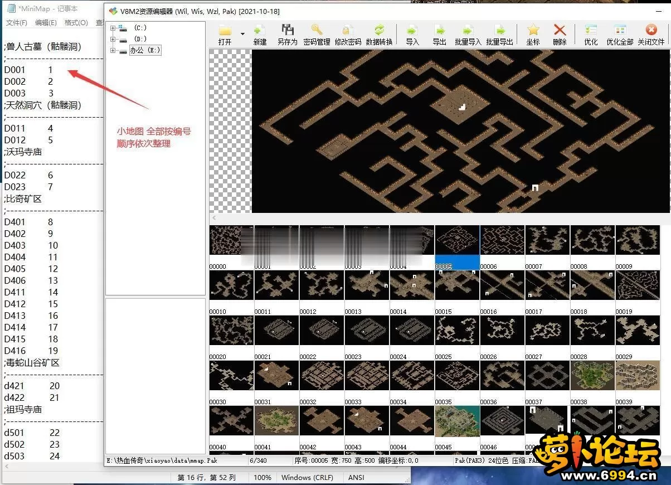Click the 6/340 image counter in status bar
This screenshot has width=671, height=485.
258,460
